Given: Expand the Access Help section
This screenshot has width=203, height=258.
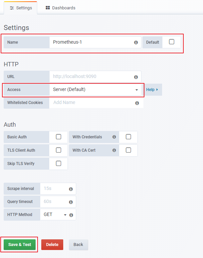Looking at the screenshot, I should coord(152,90).
